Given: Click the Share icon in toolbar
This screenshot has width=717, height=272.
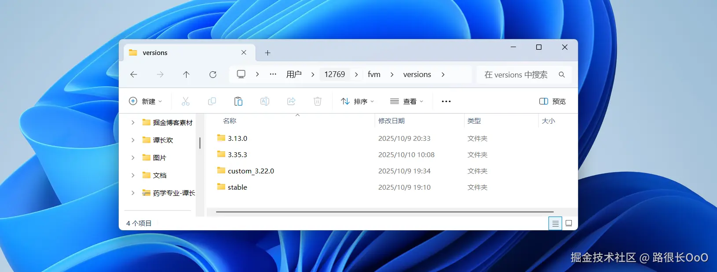Looking at the screenshot, I should [291, 101].
